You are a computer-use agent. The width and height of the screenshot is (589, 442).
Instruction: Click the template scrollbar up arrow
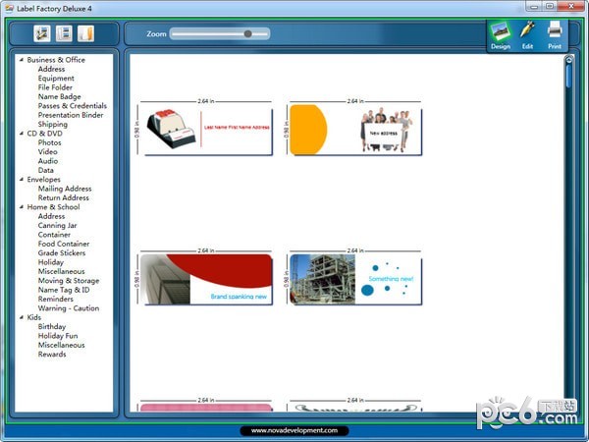coord(569,59)
